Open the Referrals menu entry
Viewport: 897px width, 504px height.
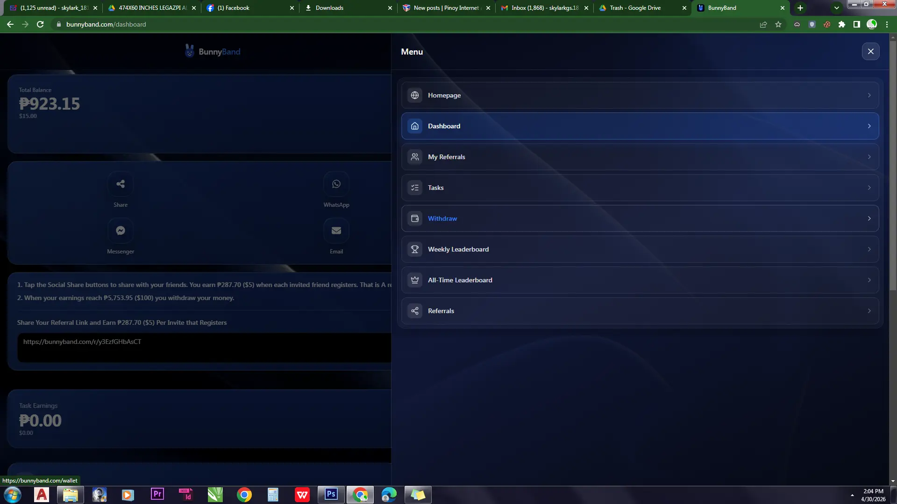640,311
